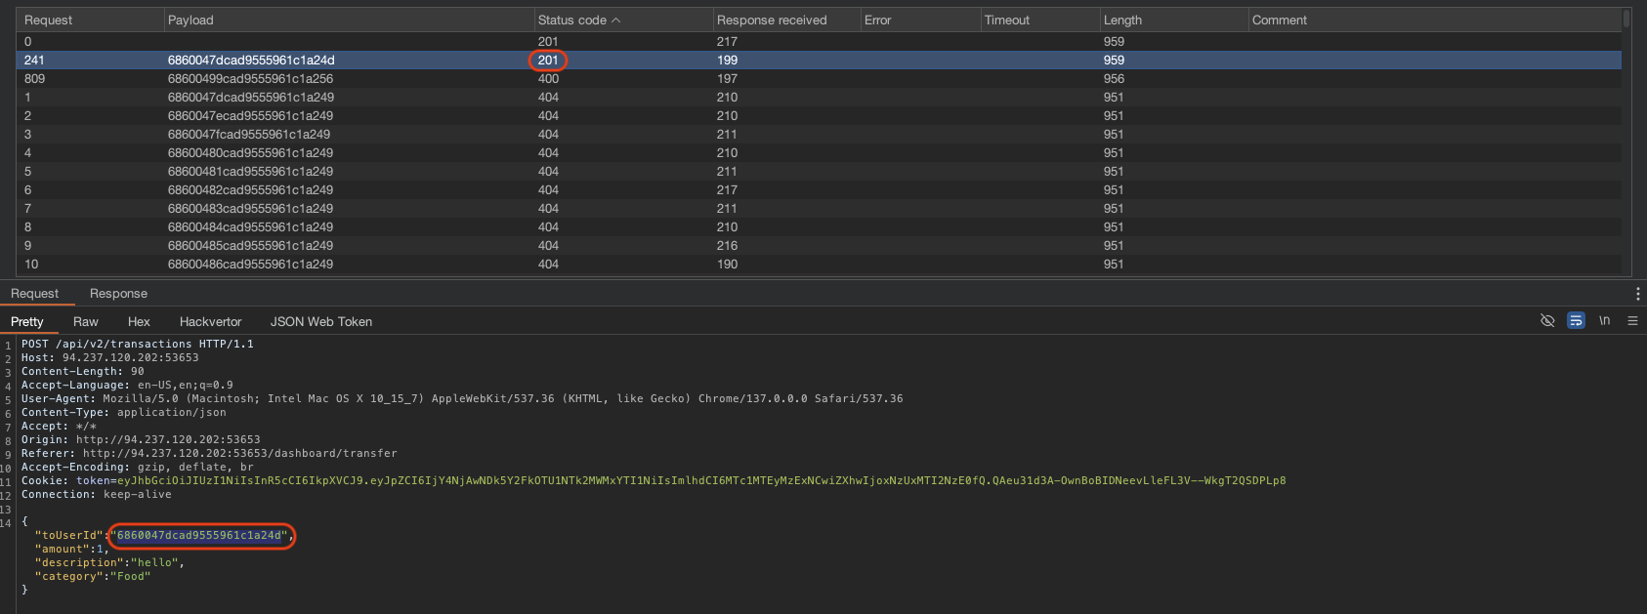Select the payload 6860047fcad9555961c1a249 row
This screenshot has width=1647, height=614.
pyautogui.click(x=819, y=134)
